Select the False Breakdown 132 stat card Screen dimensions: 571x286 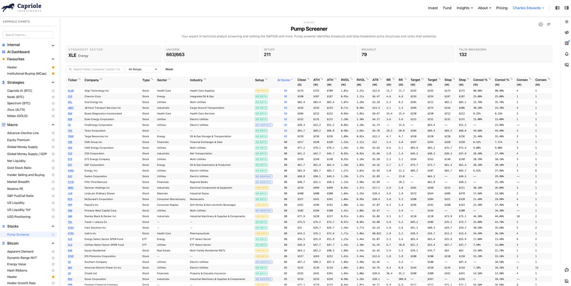[x=504, y=54]
